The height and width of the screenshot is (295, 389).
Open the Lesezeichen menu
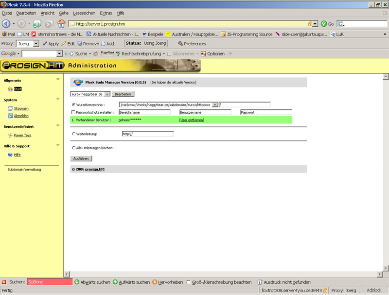pos(84,13)
